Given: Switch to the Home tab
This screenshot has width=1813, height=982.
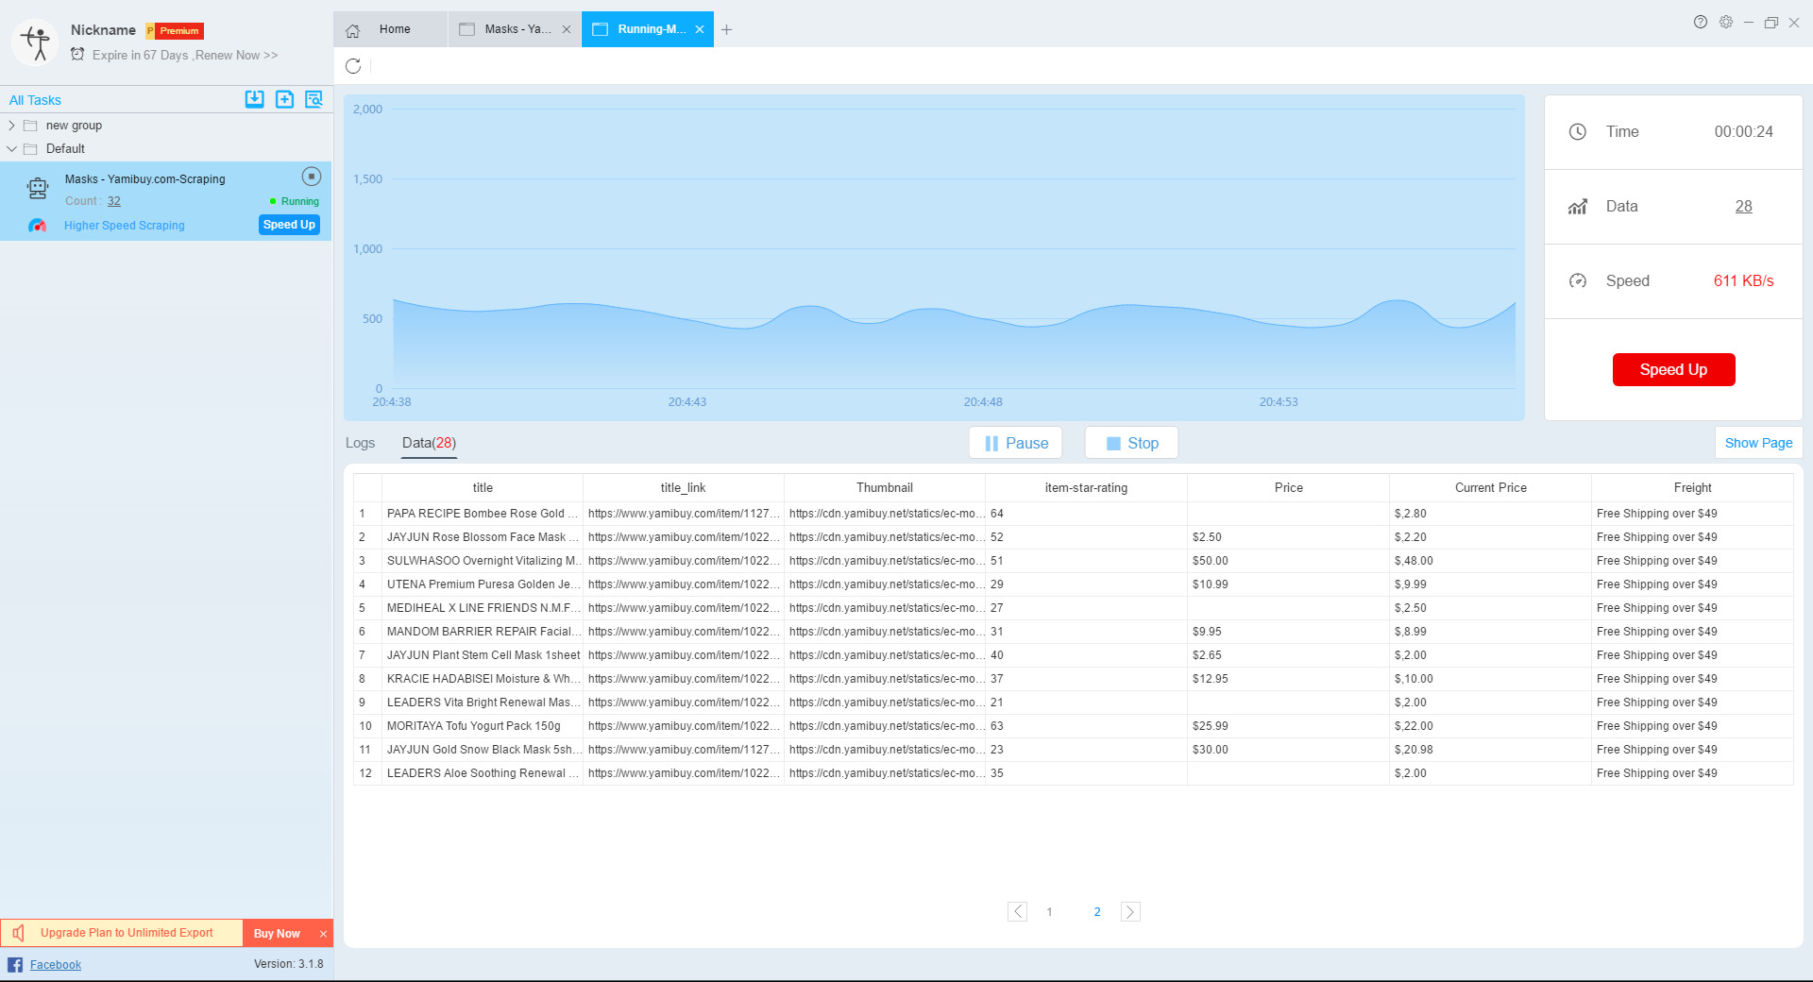Looking at the screenshot, I should pos(390,29).
